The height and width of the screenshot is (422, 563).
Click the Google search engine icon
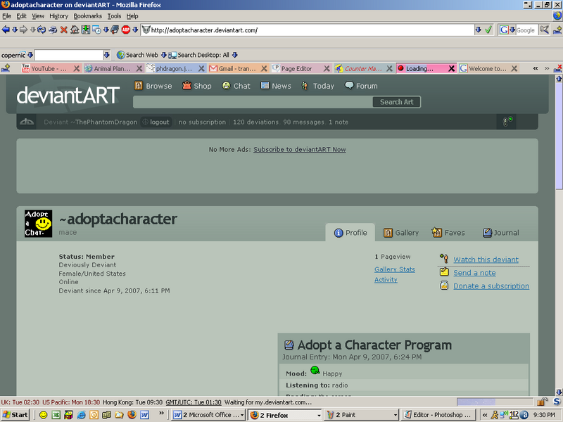504,30
